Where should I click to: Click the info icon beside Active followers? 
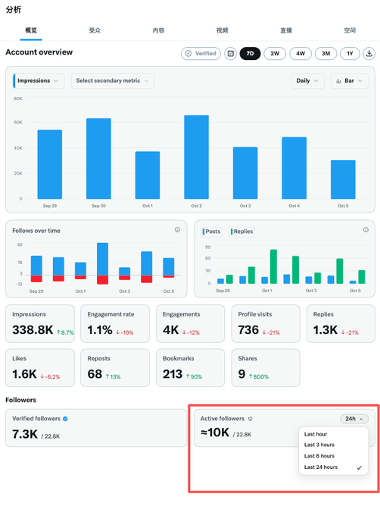250,419
